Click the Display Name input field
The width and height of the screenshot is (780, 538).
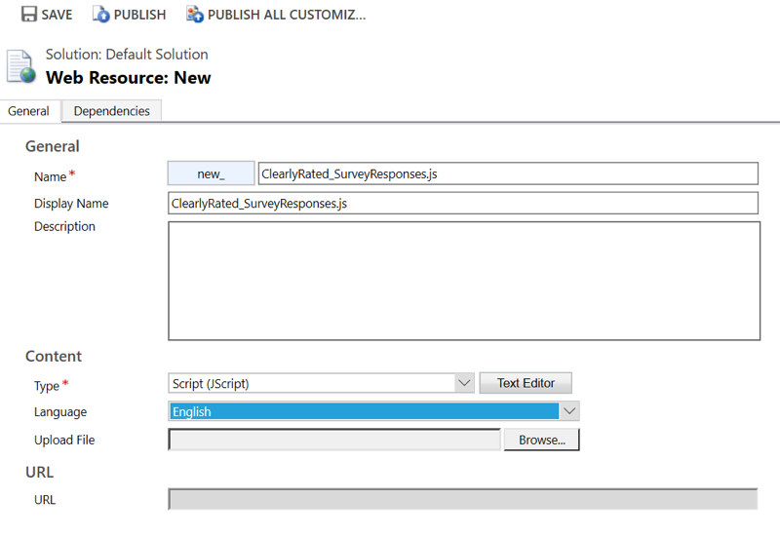[x=463, y=203]
